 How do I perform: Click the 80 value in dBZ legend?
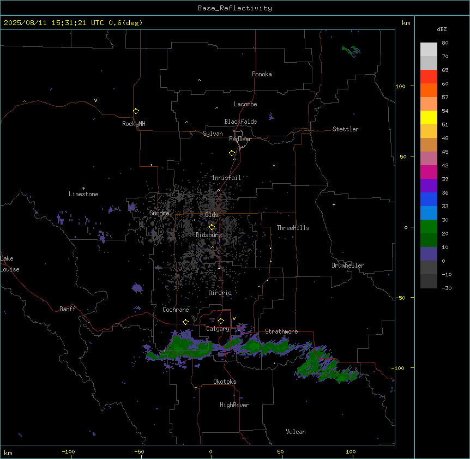[445, 43]
